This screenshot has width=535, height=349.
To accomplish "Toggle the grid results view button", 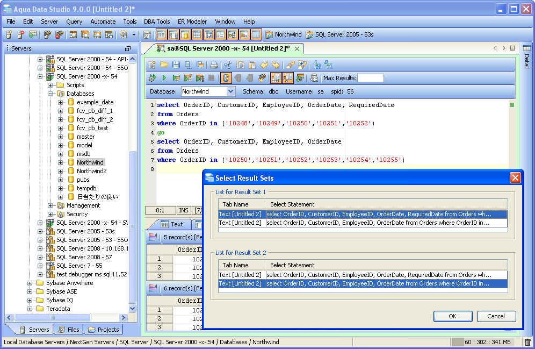I will coord(276,78).
